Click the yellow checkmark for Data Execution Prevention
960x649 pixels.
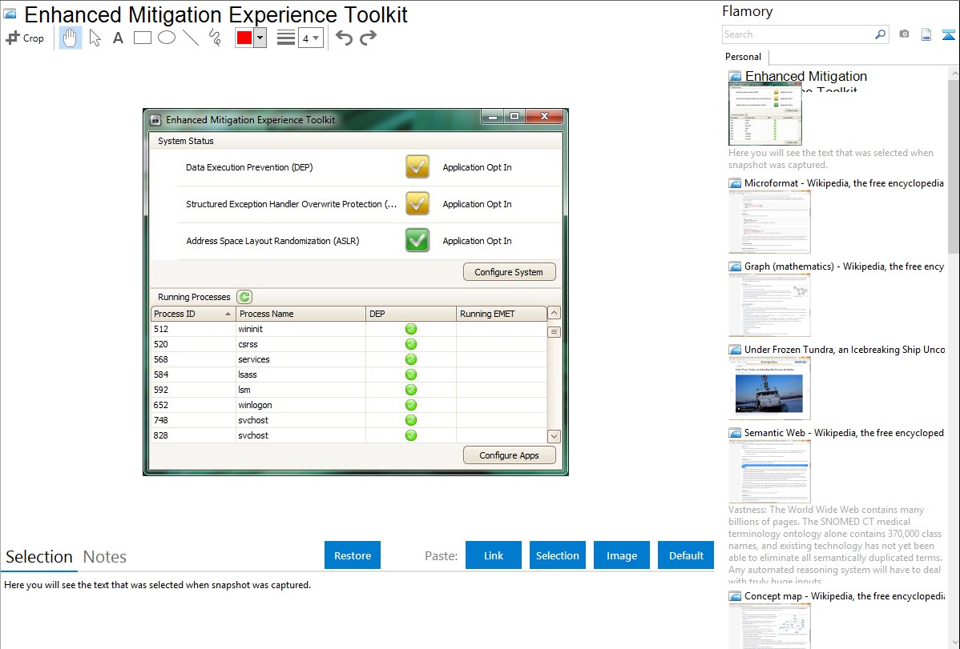coord(417,167)
